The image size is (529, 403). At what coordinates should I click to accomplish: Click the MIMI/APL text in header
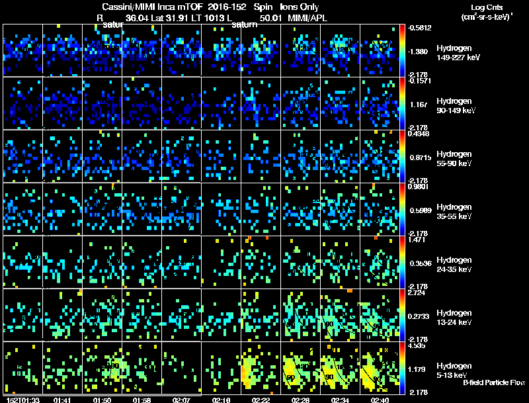(x=307, y=18)
